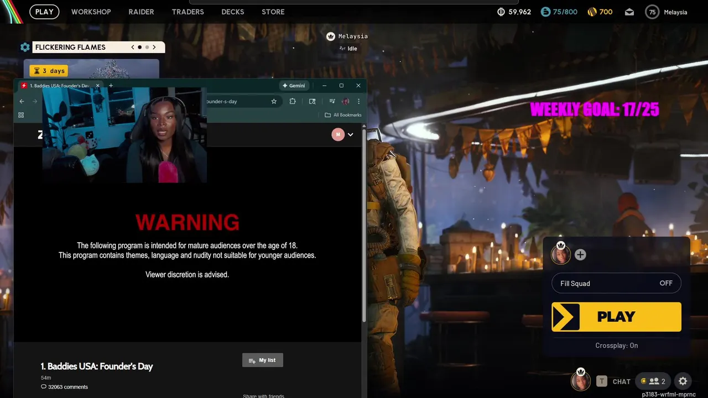Image resolution: width=708 pixels, height=398 pixels.
Task: Open the Melaysia profile name in top bar
Action: pyautogui.click(x=675, y=12)
